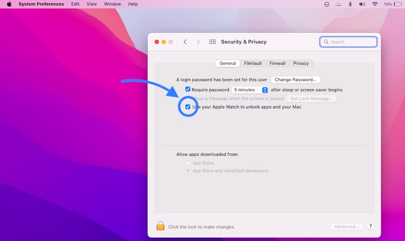
Task: Click the Advanced button
Action: 347,227
